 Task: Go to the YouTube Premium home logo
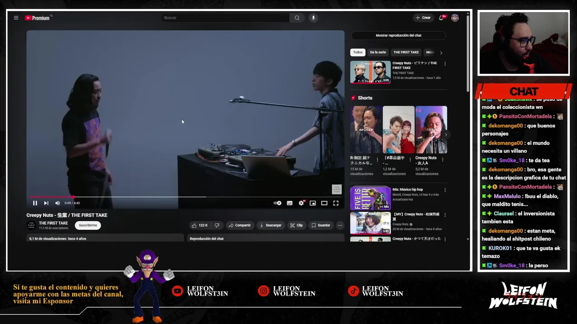pos(38,18)
